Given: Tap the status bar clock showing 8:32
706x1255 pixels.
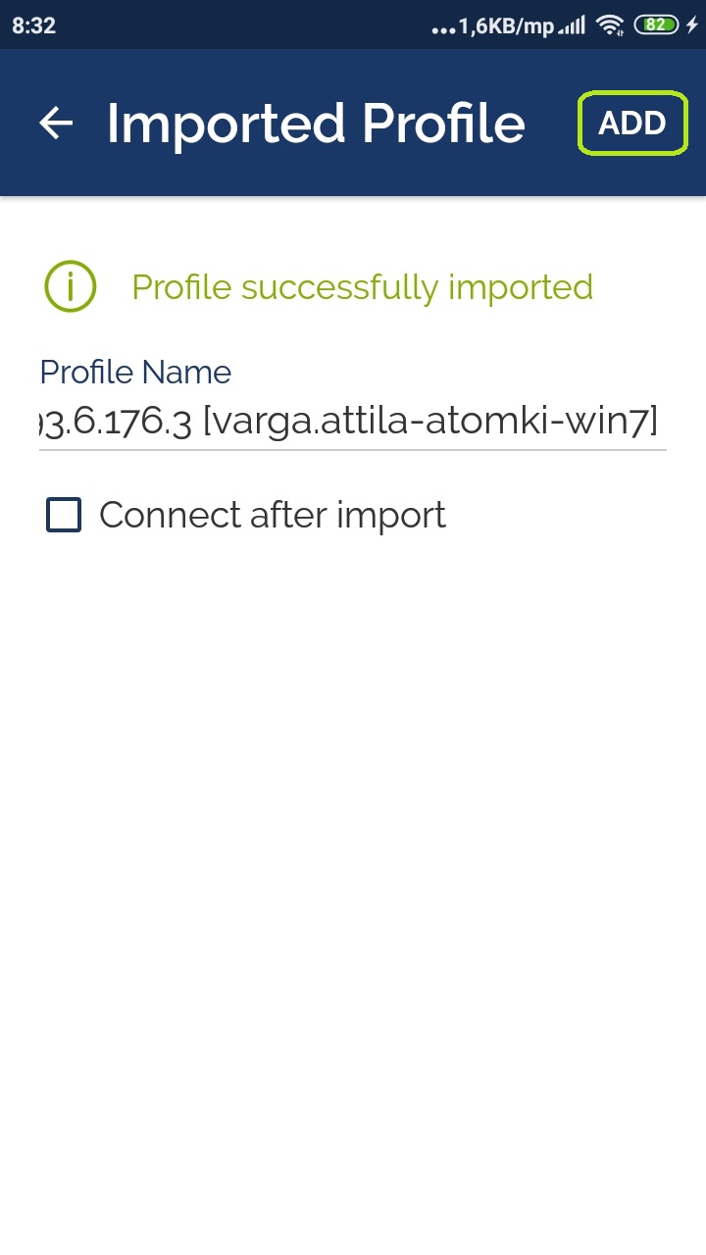Looking at the screenshot, I should tap(34, 25).
